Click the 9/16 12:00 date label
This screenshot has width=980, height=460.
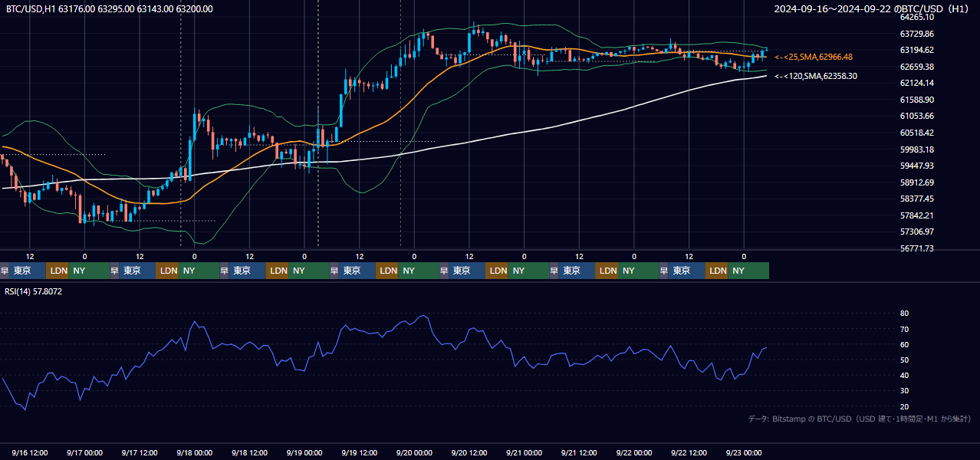pyautogui.click(x=29, y=452)
